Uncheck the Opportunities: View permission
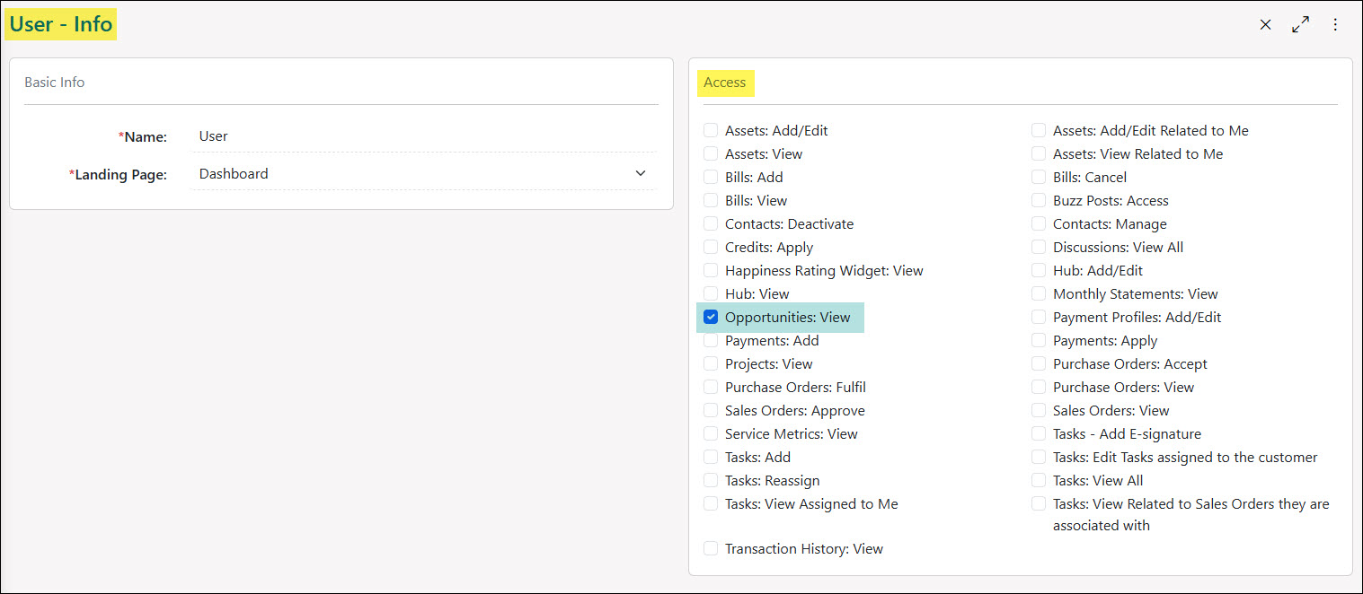1363x594 pixels. click(711, 317)
